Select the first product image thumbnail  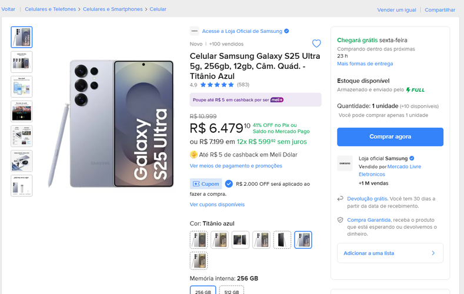pyautogui.click(x=22, y=37)
